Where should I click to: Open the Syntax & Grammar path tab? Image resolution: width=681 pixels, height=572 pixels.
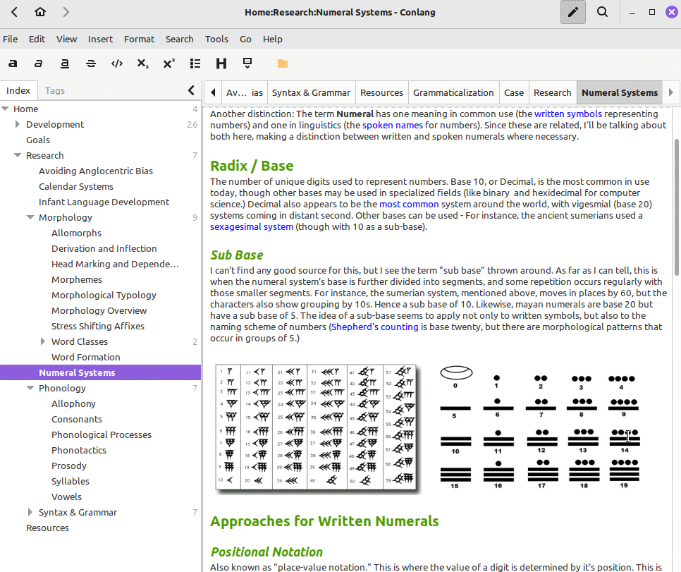pos(311,92)
